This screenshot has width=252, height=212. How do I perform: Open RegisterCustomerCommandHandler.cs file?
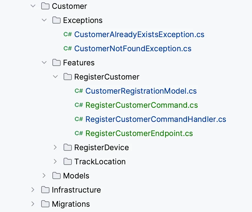coord(155,119)
